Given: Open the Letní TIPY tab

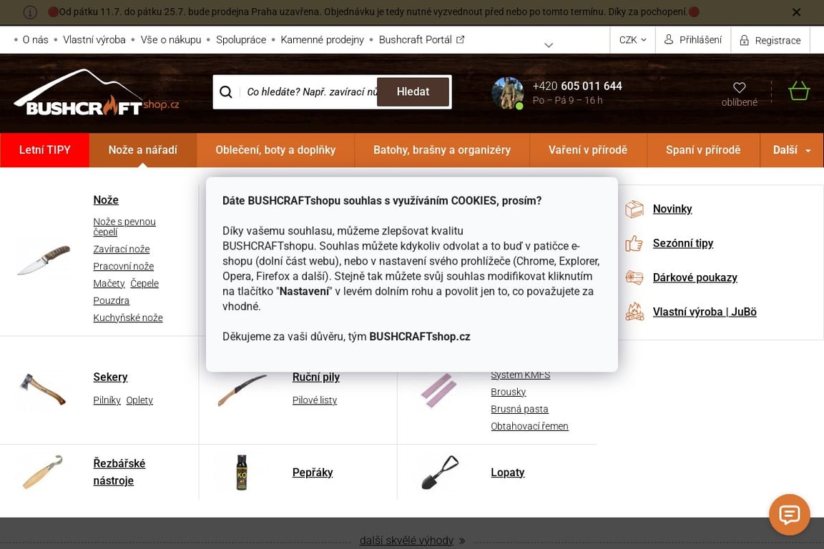Looking at the screenshot, I should (x=44, y=150).
